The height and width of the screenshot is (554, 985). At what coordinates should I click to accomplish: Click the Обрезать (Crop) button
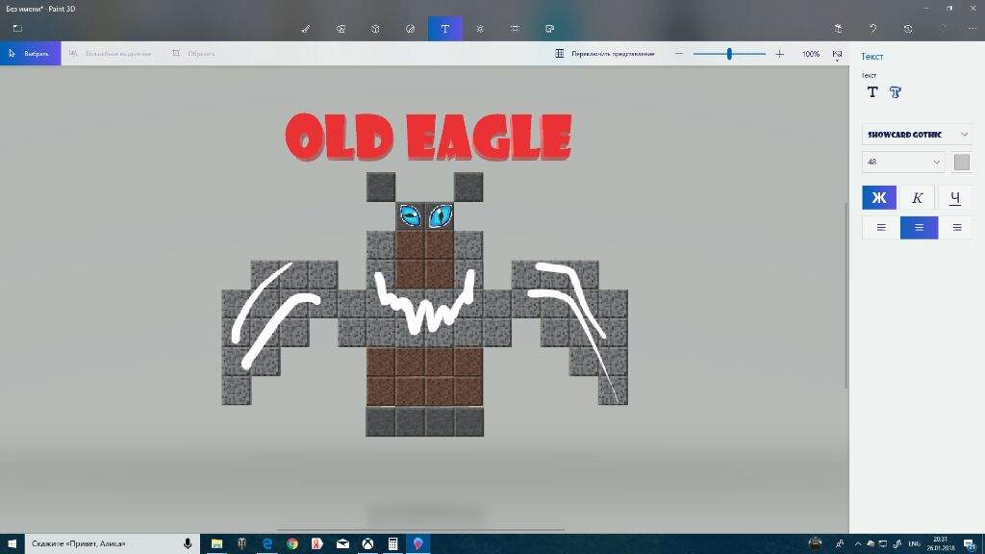click(193, 54)
